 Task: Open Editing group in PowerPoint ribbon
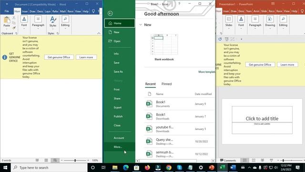[283, 22]
